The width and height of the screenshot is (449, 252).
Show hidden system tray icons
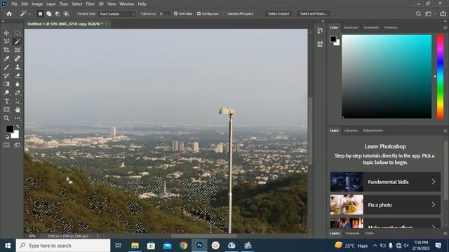(375, 246)
